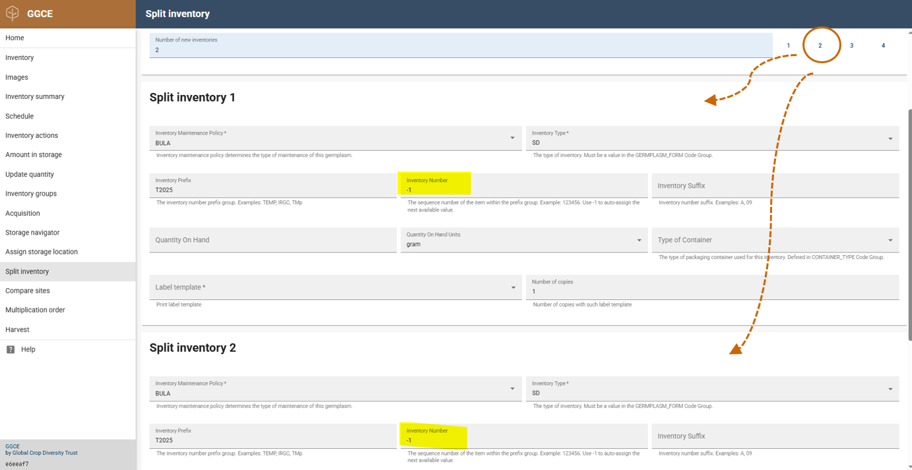Click Inventory Suffix field in Split inventory 1
Screen dimensions: 912x470
click(x=775, y=186)
